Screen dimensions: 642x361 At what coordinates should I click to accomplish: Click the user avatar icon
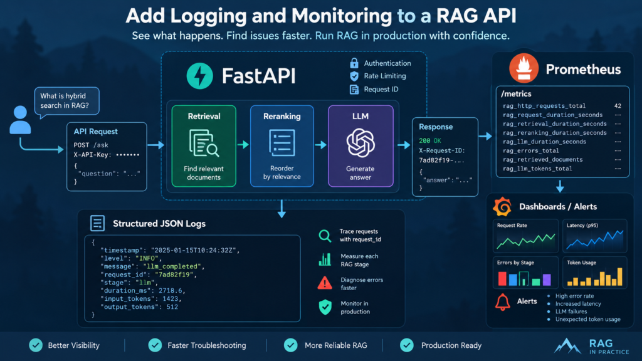(x=20, y=120)
